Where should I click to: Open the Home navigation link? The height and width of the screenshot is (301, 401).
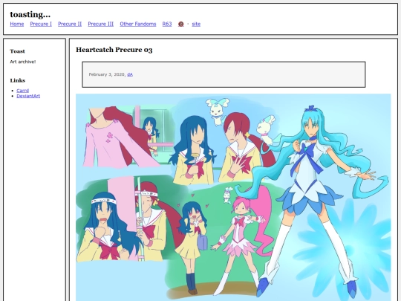pos(17,24)
